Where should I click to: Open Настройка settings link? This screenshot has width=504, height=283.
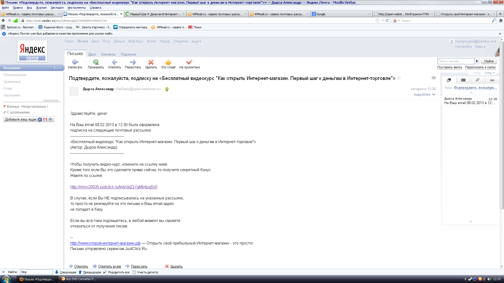tap(464, 47)
